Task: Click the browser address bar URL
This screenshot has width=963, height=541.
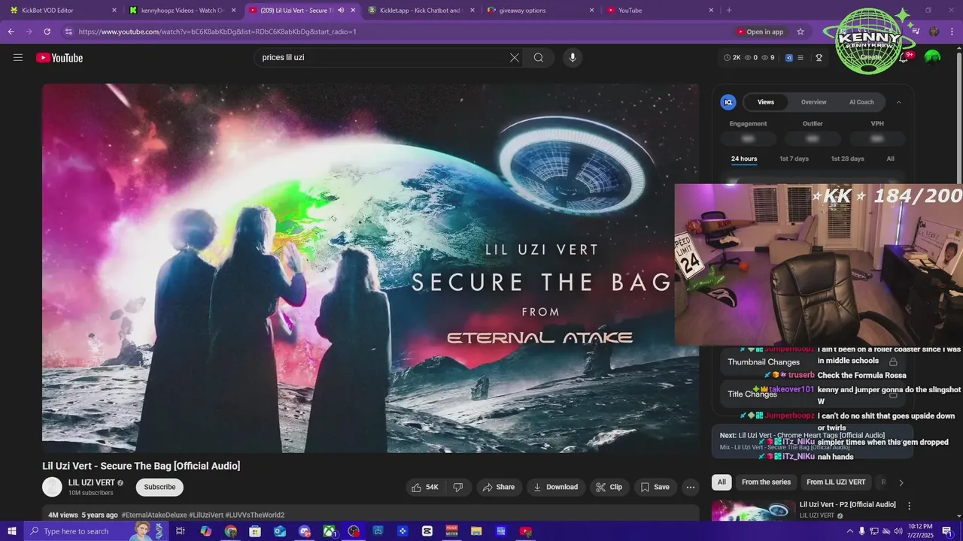Action: tap(217, 32)
